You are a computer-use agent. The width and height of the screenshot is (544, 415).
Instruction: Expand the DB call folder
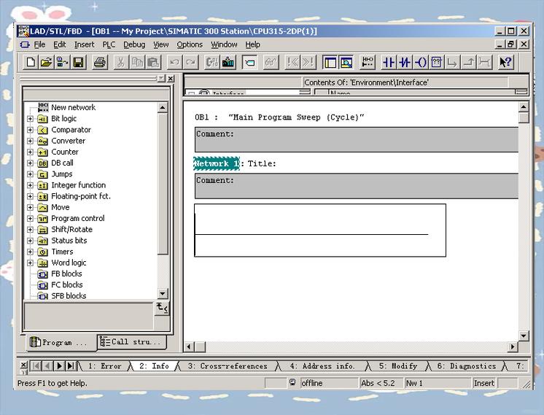coord(30,163)
